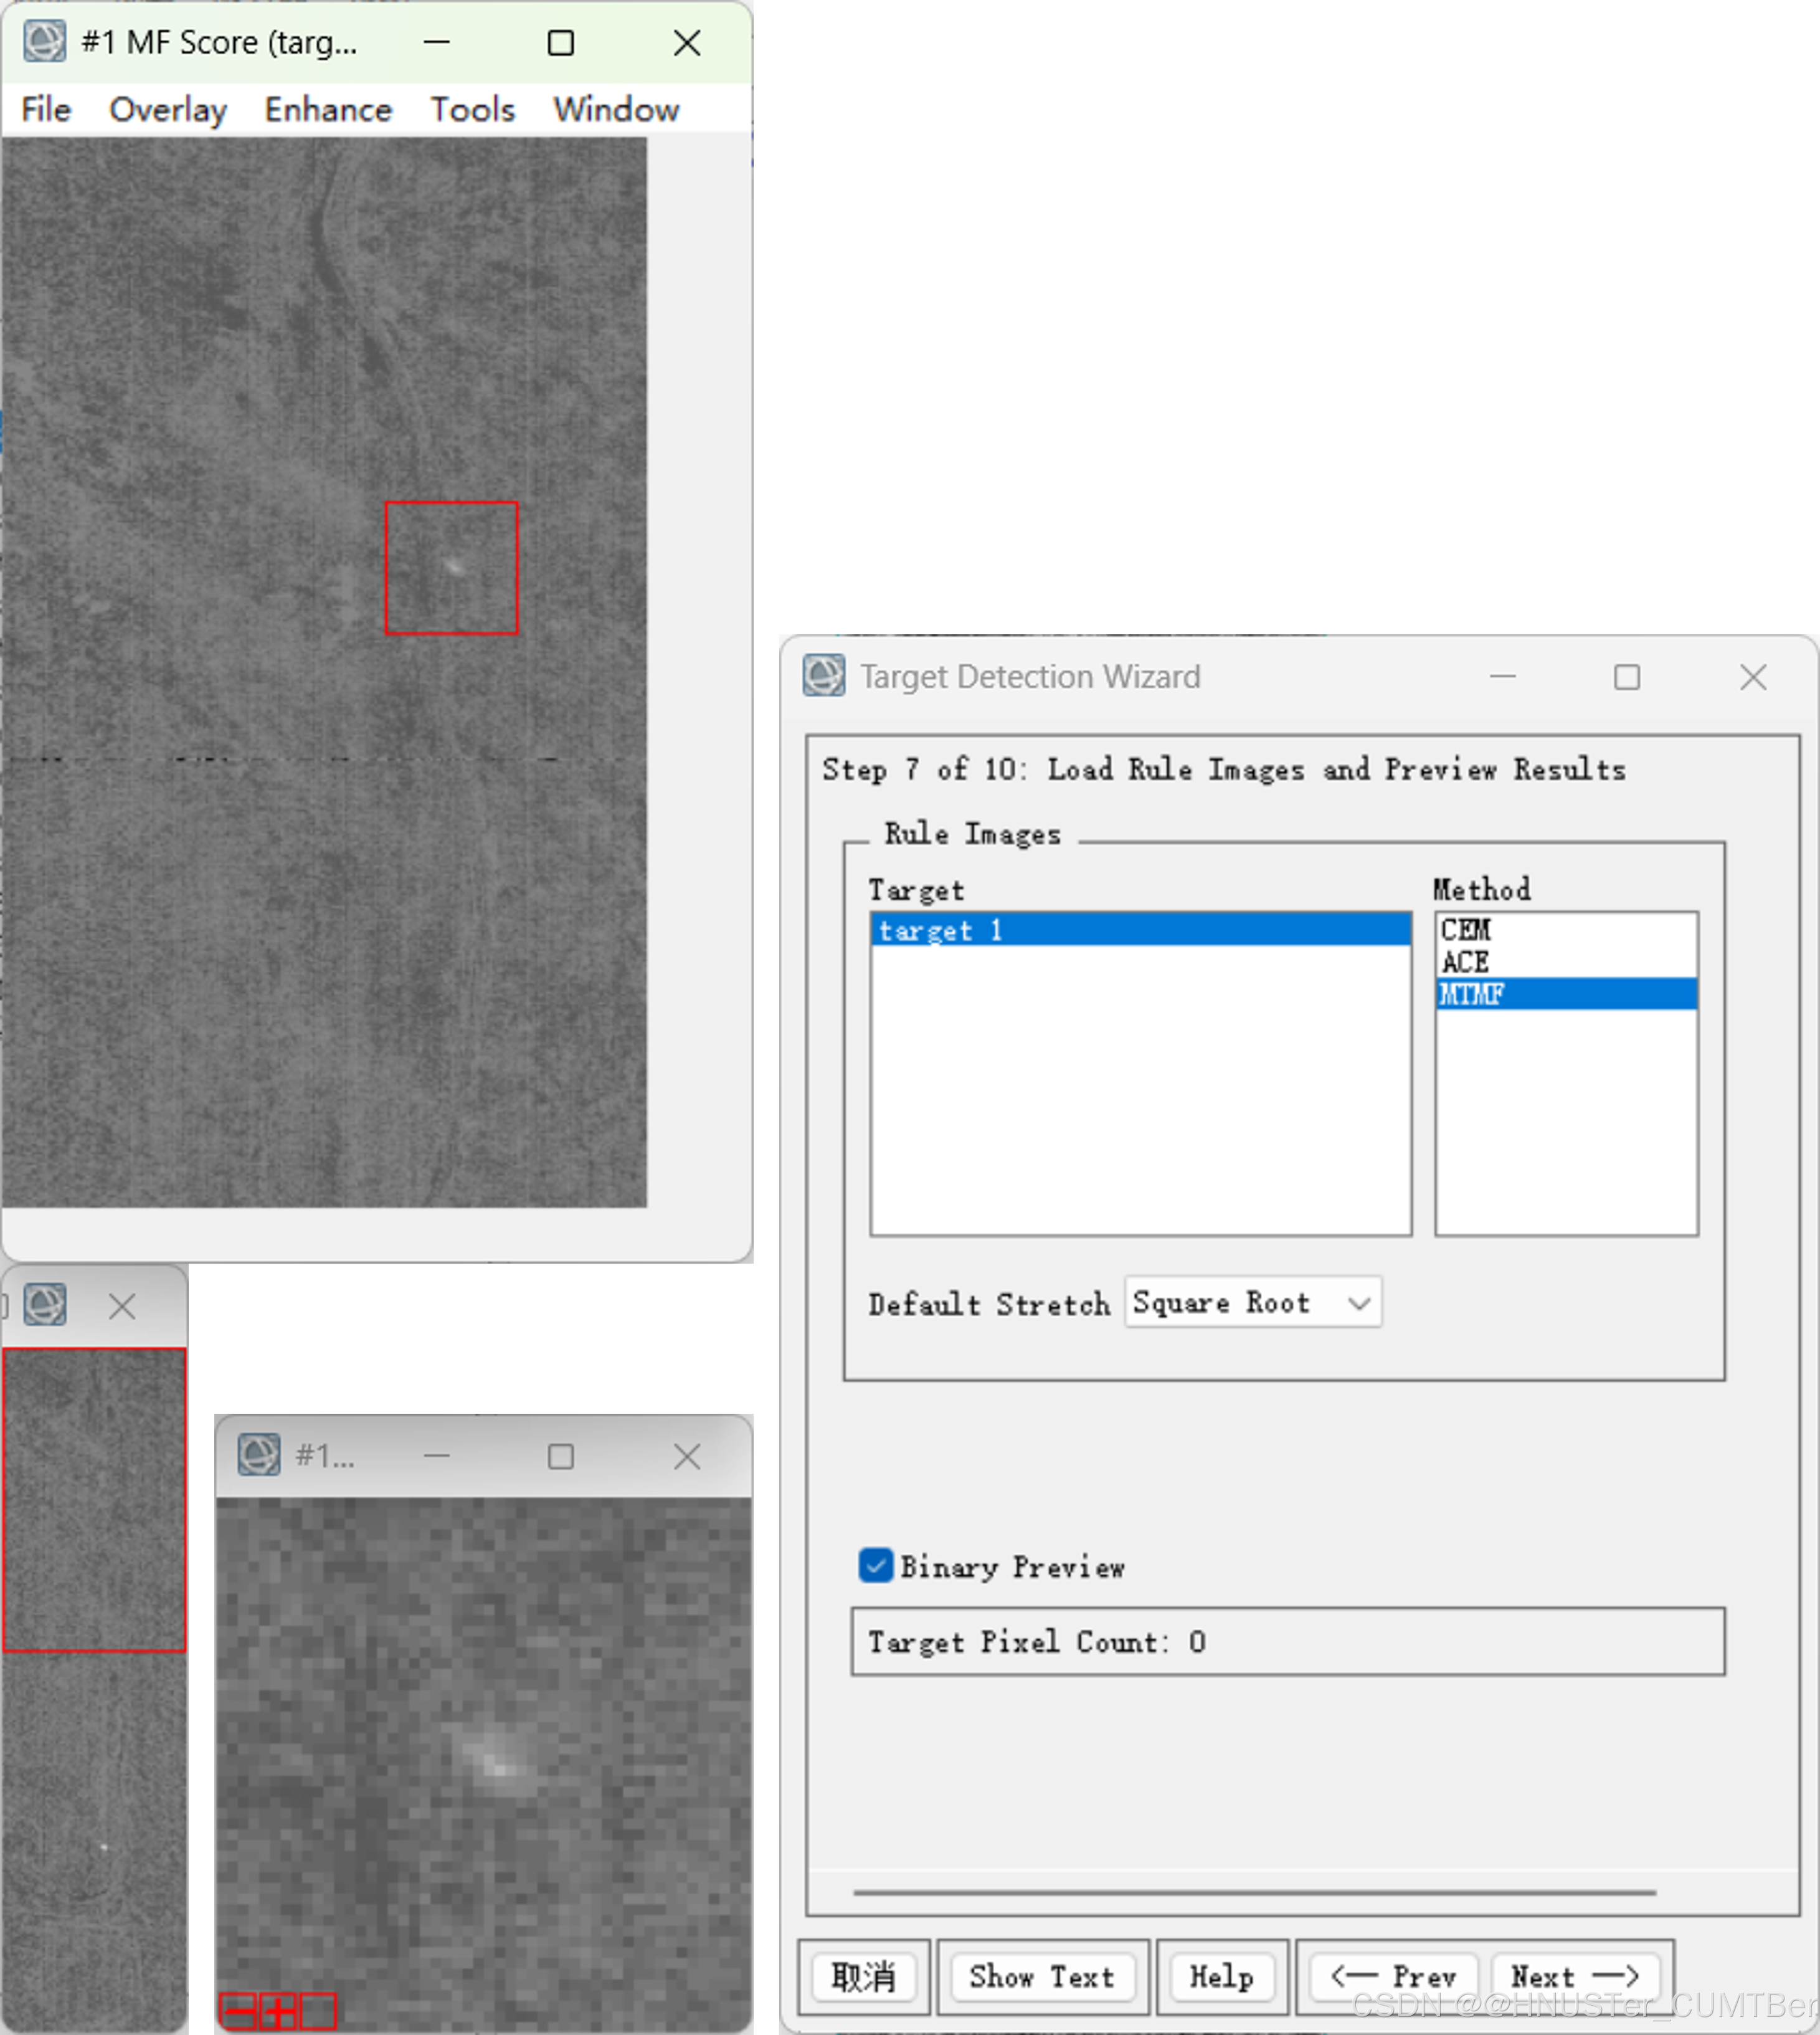Uncheck the Binary Preview checkbox
Image resolution: width=1820 pixels, height=2035 pixels.
pyautogui.click(x=875, y=1566)
